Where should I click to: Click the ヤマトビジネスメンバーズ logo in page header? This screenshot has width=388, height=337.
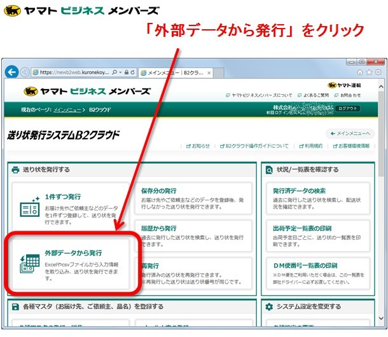[x=87, y=92]
